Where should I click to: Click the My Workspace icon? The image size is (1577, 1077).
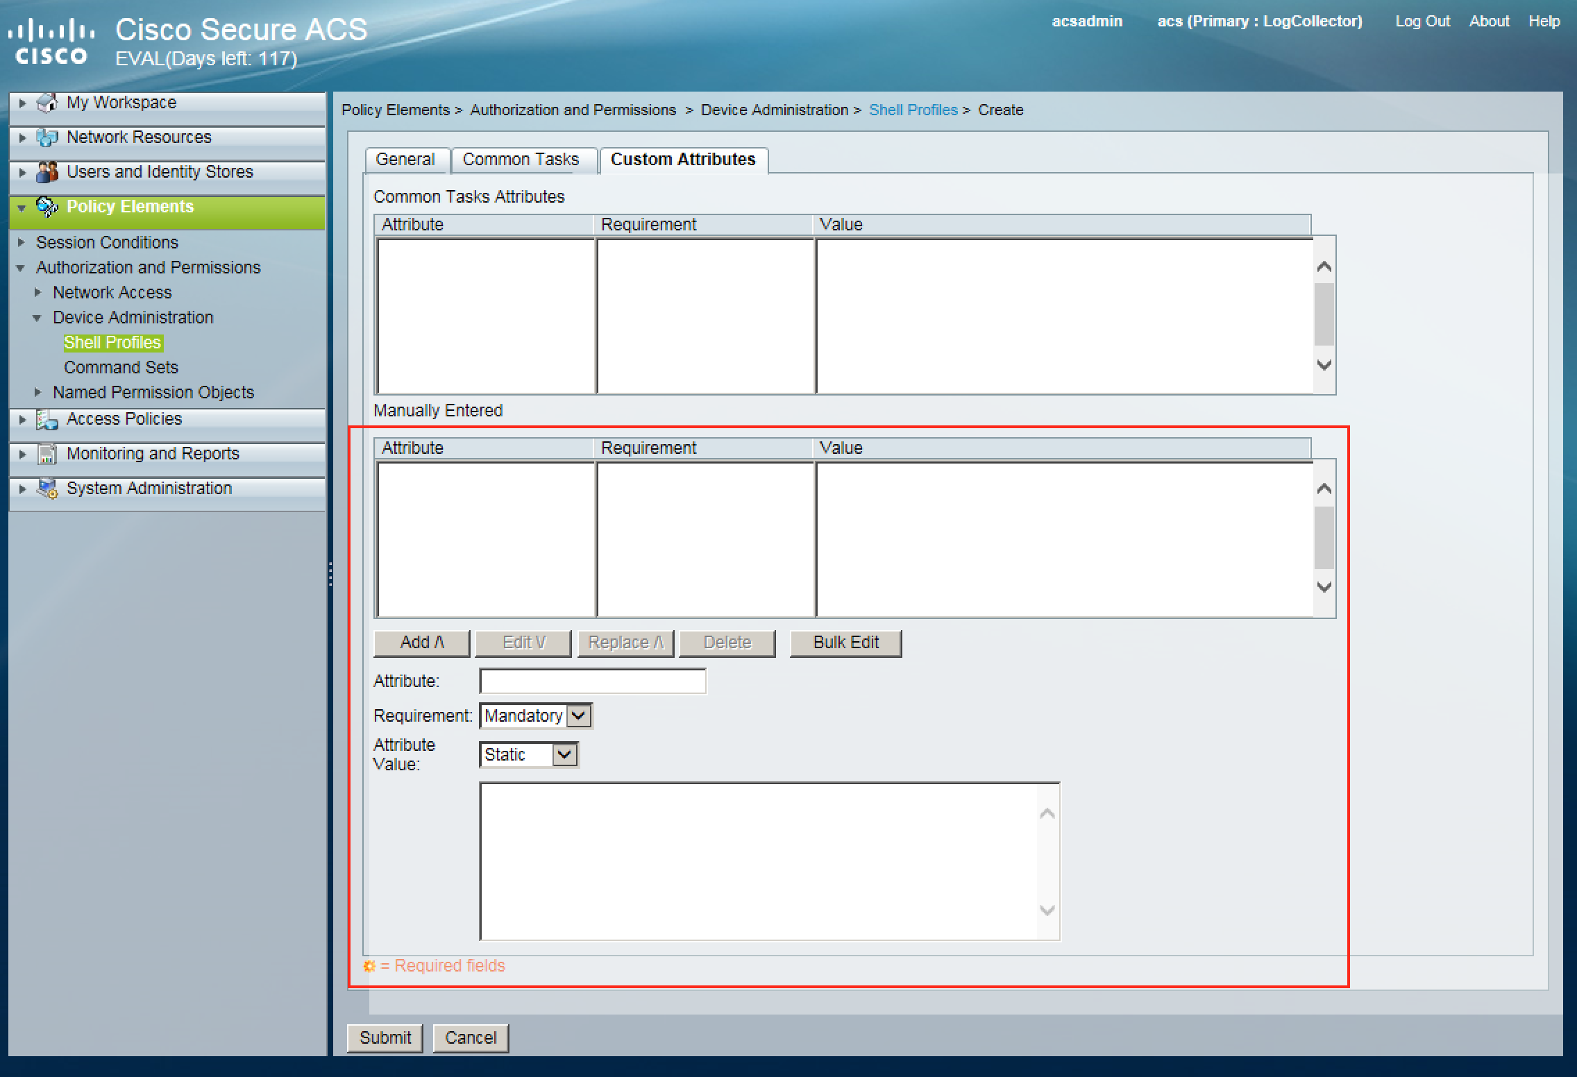click(x=47, y=103)
